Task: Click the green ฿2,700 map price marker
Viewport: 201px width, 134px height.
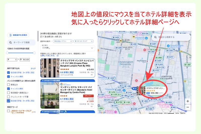Action: (x=119, y=102)
